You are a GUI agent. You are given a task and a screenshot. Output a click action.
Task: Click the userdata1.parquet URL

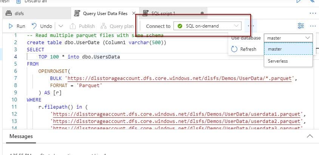point(177,114)
